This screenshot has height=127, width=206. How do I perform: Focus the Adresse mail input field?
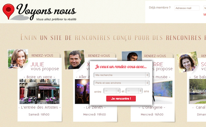point(187,8)
